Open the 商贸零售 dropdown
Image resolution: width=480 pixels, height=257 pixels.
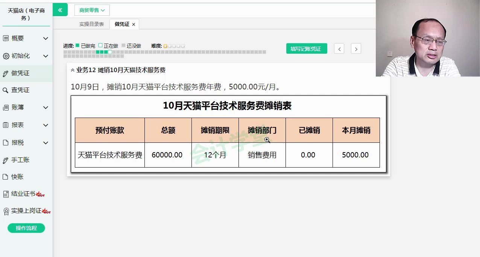pyautogui.click(x=91, y=10)
